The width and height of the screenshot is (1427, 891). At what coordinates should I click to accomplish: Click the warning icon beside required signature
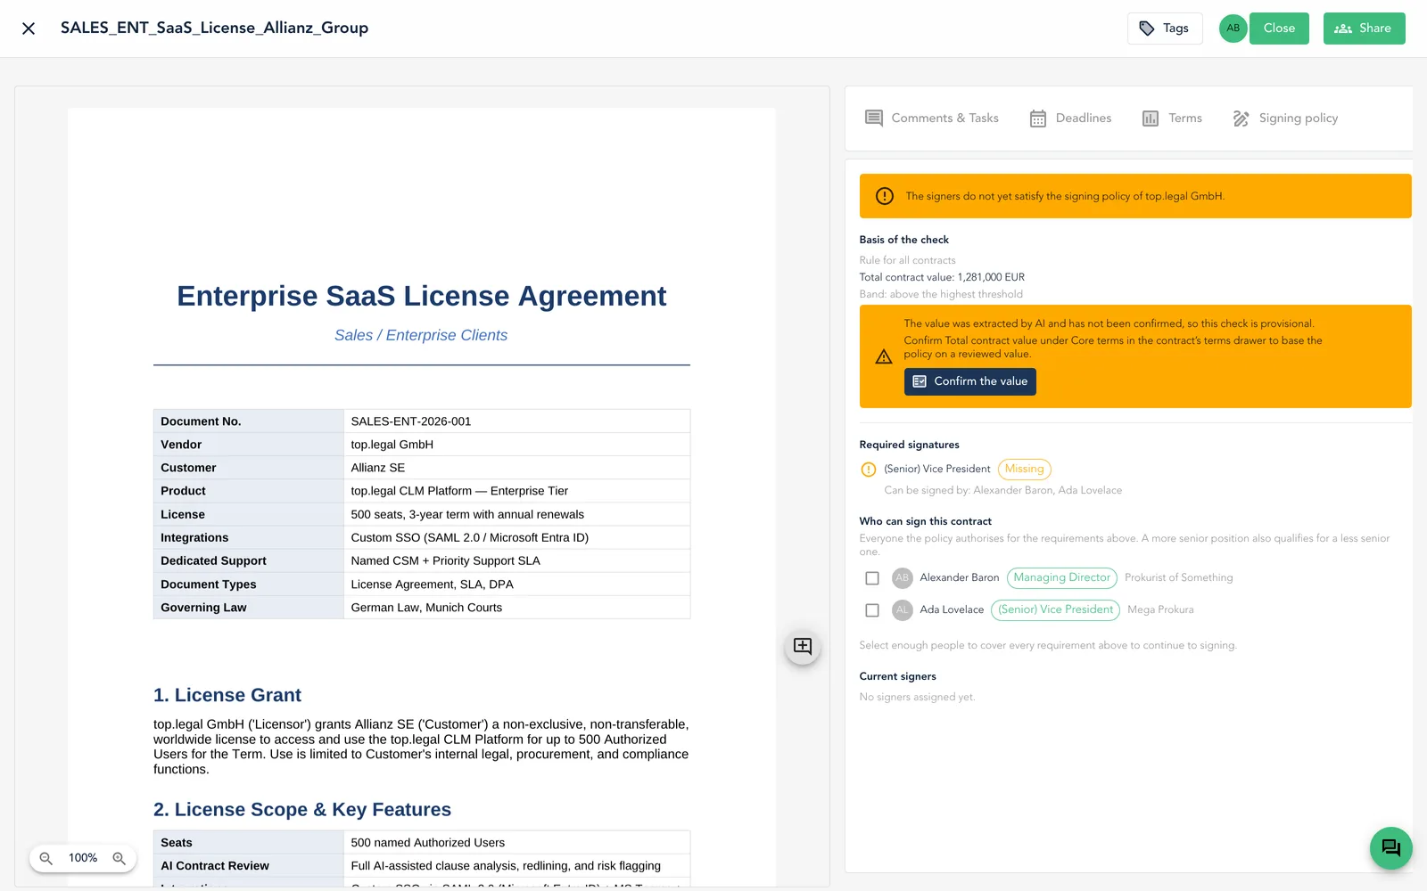click(869, 470)
